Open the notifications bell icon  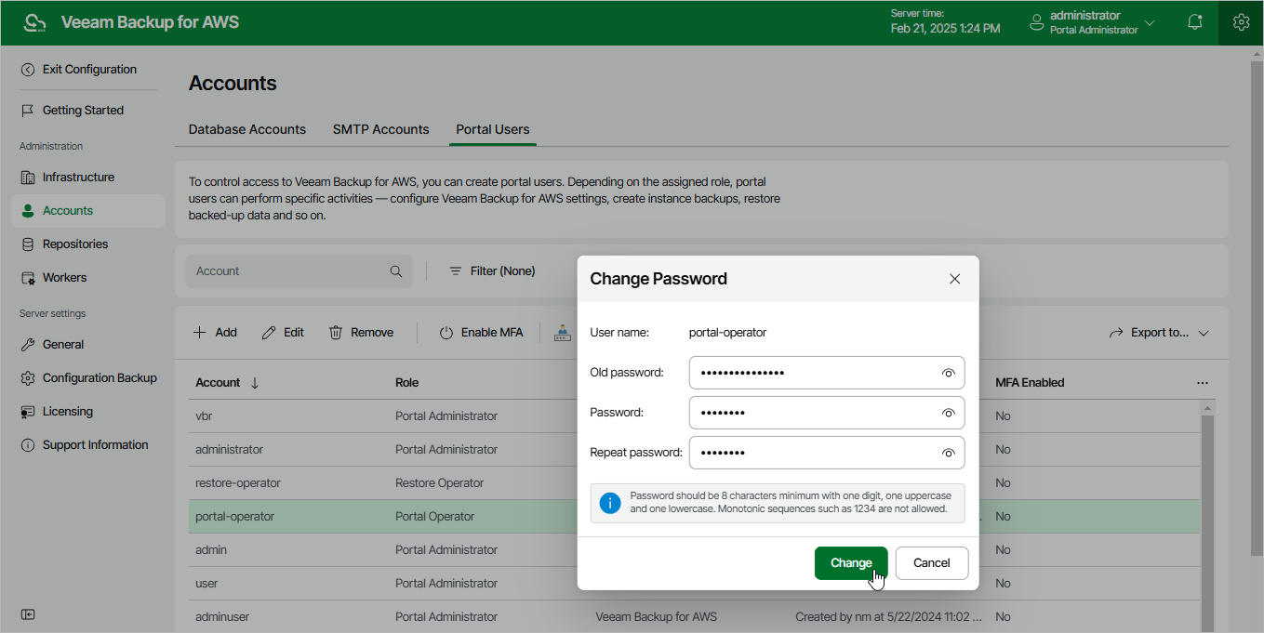pyautogui.click(x=1195, y=23)
